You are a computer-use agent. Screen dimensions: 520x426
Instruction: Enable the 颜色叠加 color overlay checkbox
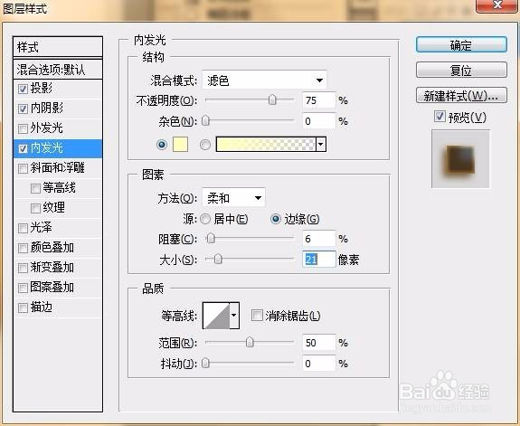23,248
